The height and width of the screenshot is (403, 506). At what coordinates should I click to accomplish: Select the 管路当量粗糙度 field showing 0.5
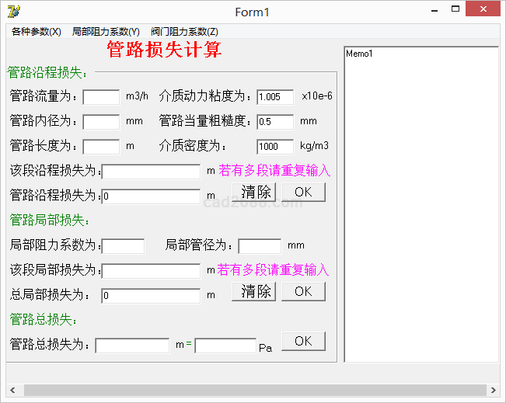[275, 122]
